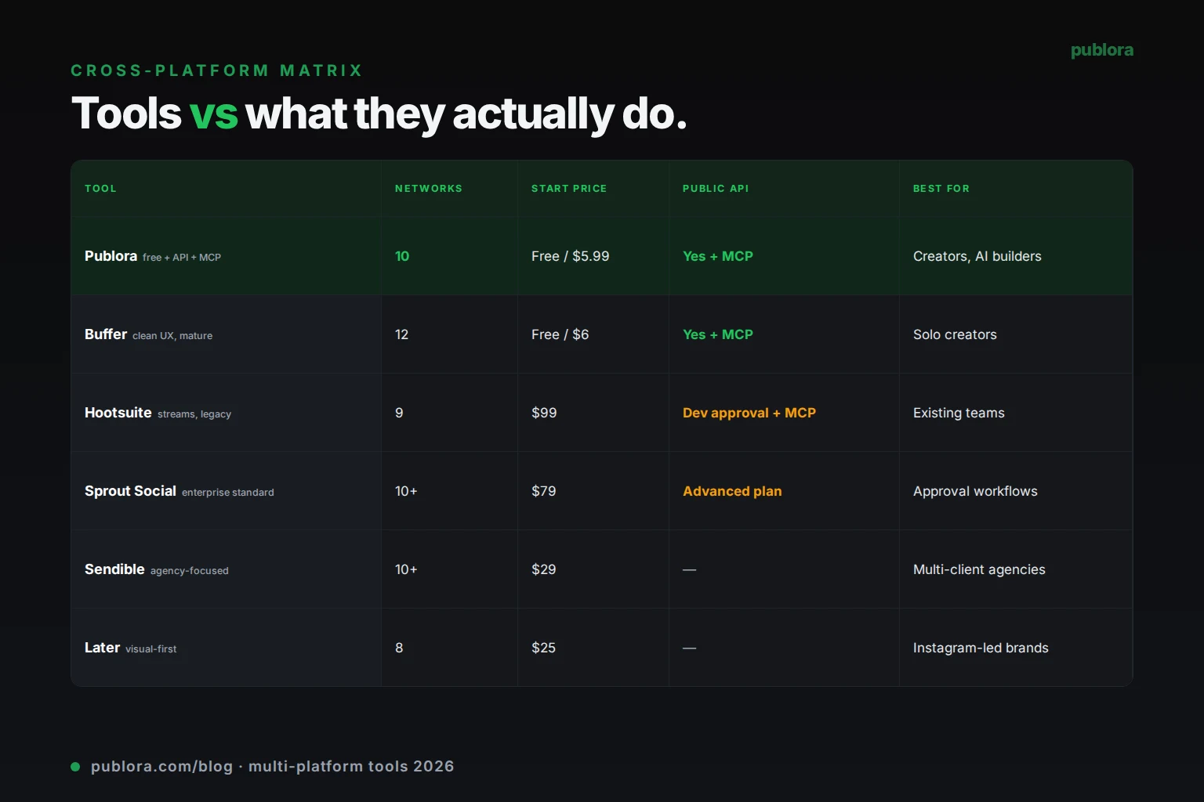
Task: Select the "Multi-client agencies" cell
Action: point(979,569)
